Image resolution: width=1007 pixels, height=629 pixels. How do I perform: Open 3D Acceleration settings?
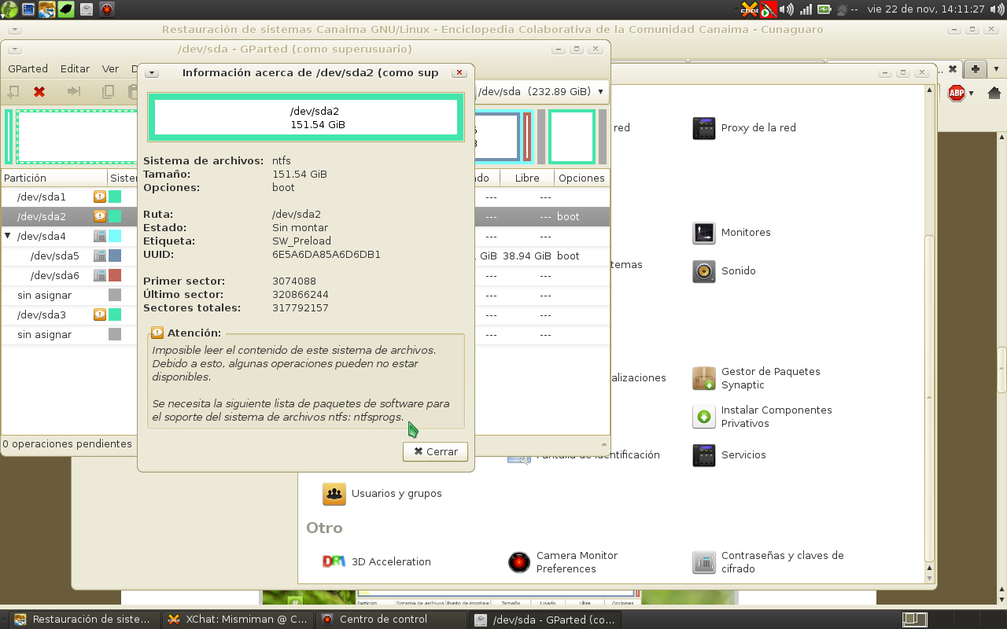377,562
